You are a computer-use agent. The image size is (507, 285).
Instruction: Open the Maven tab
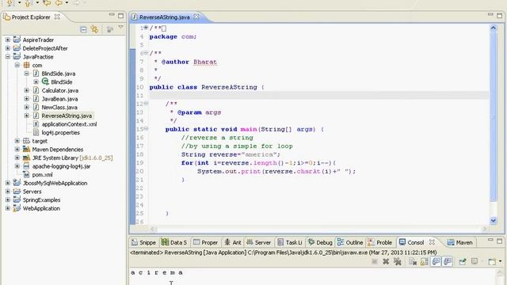pos(459,242)
